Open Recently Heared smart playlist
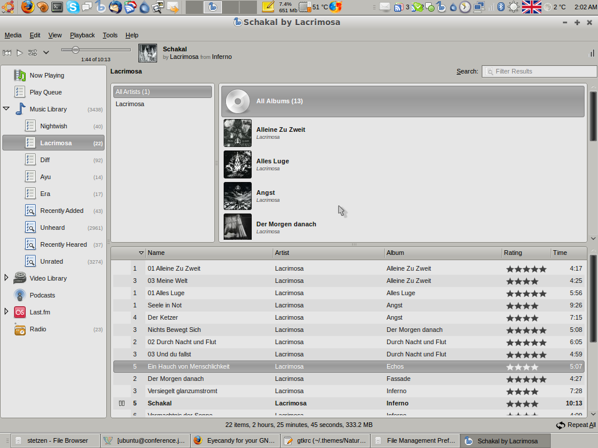The width and height of the screenshot is (598, 448). pos(53,244)
